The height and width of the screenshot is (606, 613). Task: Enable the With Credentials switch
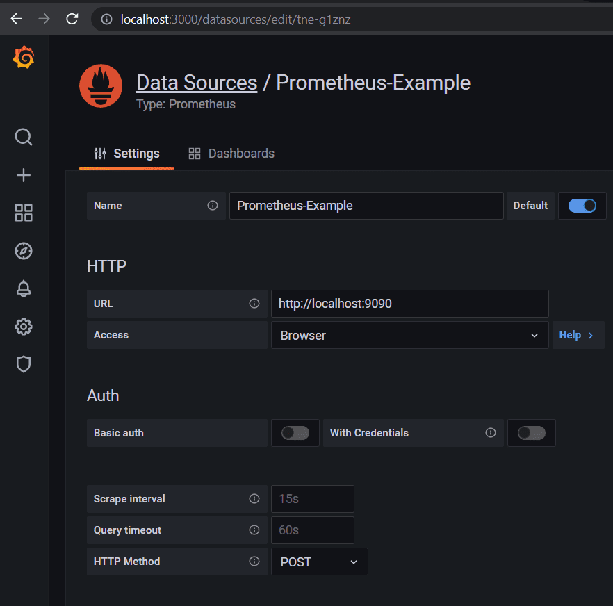(x=531, y=433)
